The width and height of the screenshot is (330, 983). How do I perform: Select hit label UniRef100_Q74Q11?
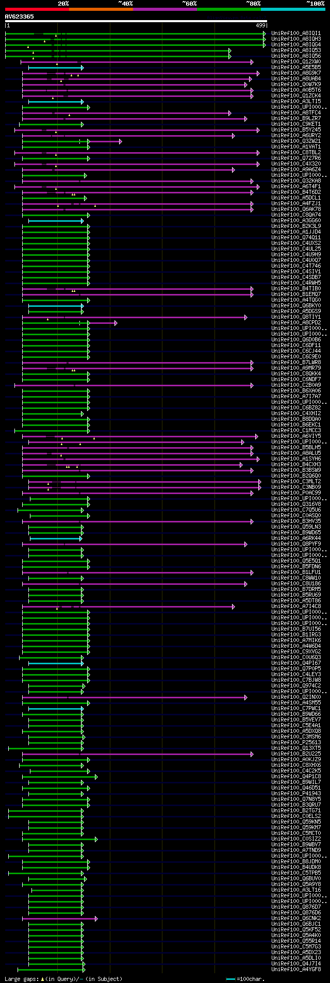click(296, 238)
